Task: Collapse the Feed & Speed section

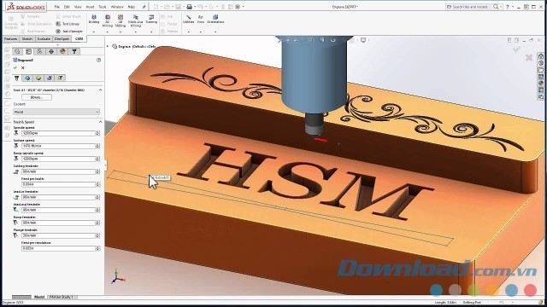Action: pos(101,122)
